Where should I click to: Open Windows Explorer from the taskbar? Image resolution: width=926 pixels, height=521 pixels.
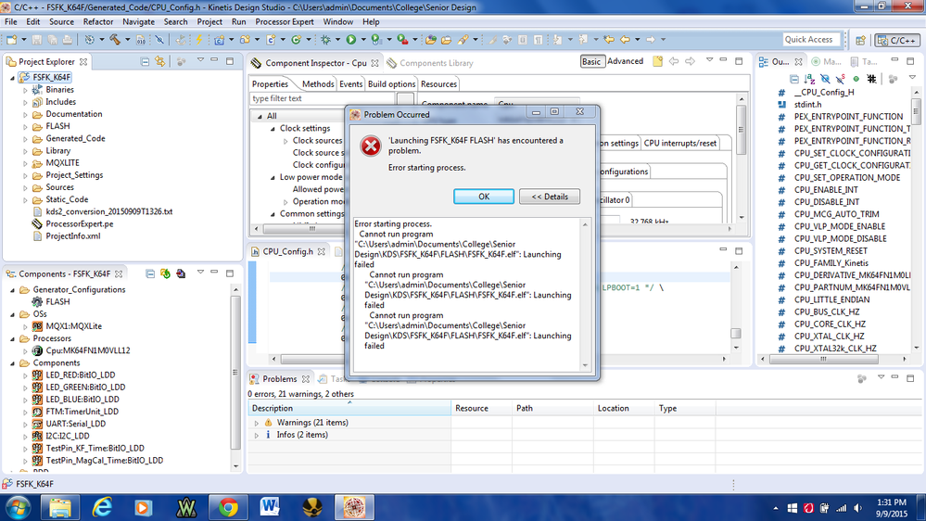[60, 507]
